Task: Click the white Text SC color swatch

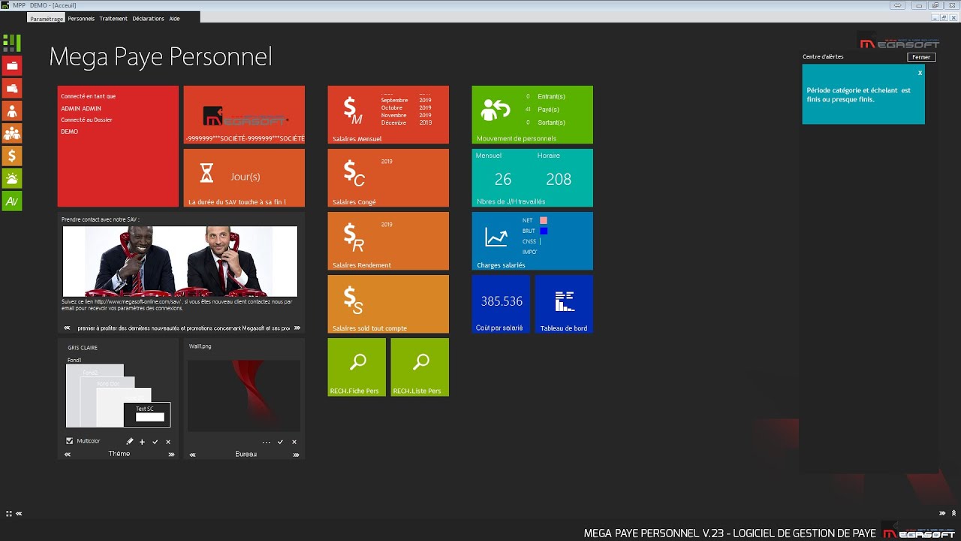Action: (x=149, y=417)
